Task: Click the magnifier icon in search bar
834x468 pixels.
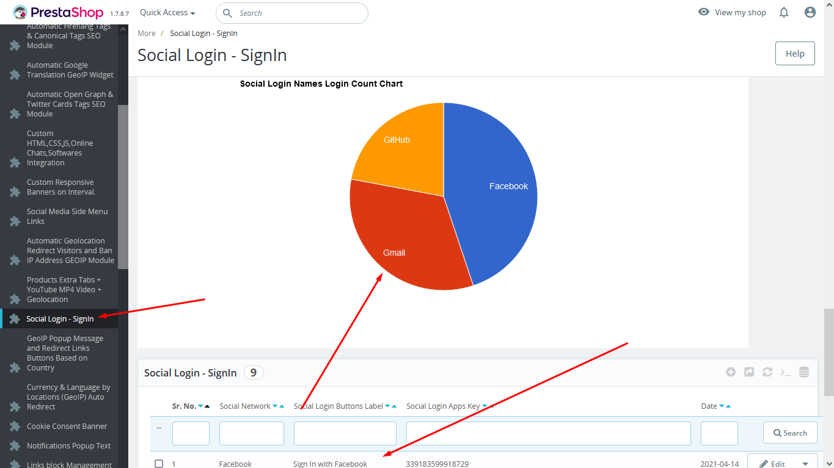Action: pos(227,13)
